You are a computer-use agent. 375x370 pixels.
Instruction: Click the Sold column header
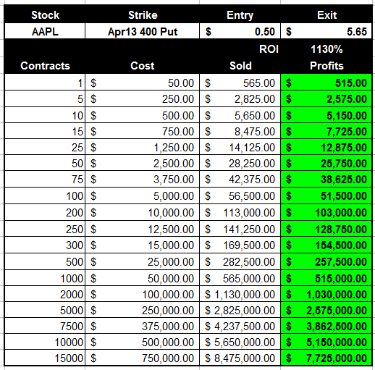coord(240,66)
